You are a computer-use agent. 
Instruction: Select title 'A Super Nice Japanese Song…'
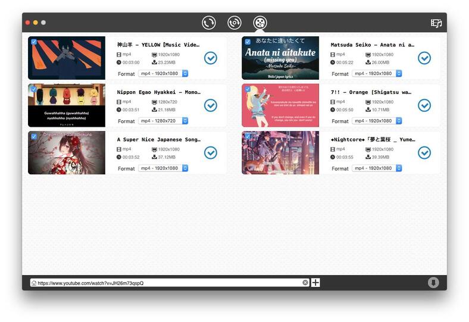click(x=159, y=140)
